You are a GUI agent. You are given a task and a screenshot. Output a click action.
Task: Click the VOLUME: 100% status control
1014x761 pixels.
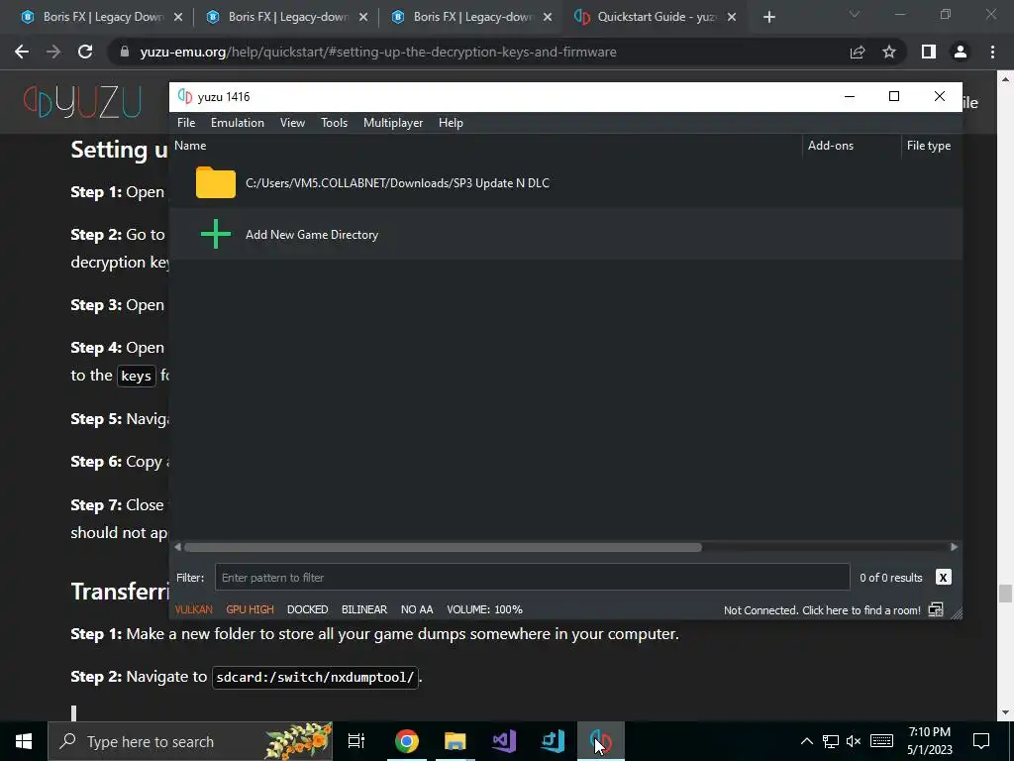(x=484, y=609)
